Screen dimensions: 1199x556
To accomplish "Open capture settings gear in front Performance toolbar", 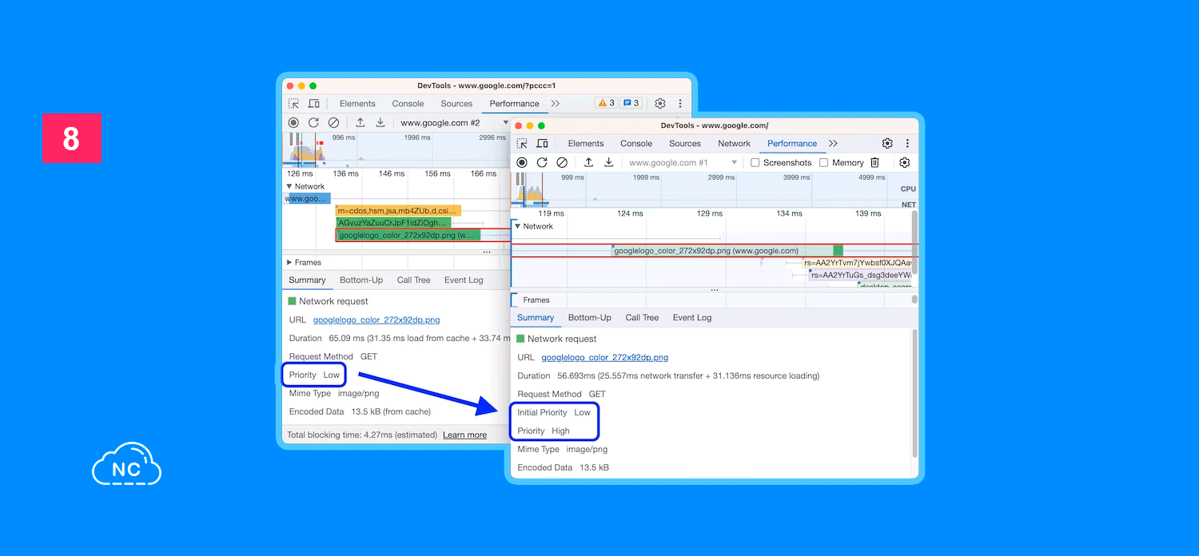I will (x=905, y=163).
